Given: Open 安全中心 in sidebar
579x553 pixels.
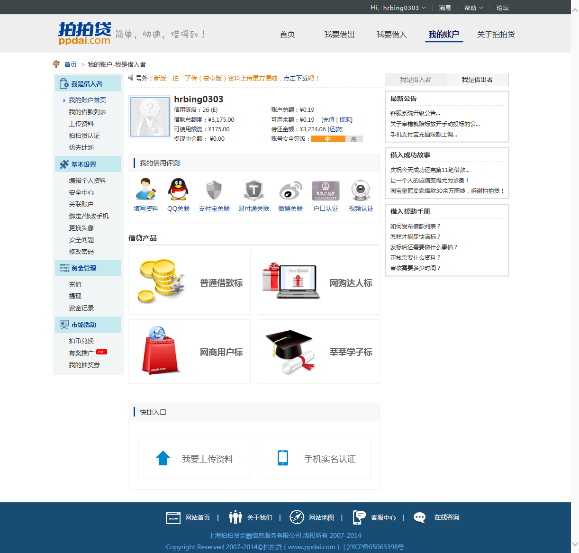Looking at the screenshot, I should [81, 192].
